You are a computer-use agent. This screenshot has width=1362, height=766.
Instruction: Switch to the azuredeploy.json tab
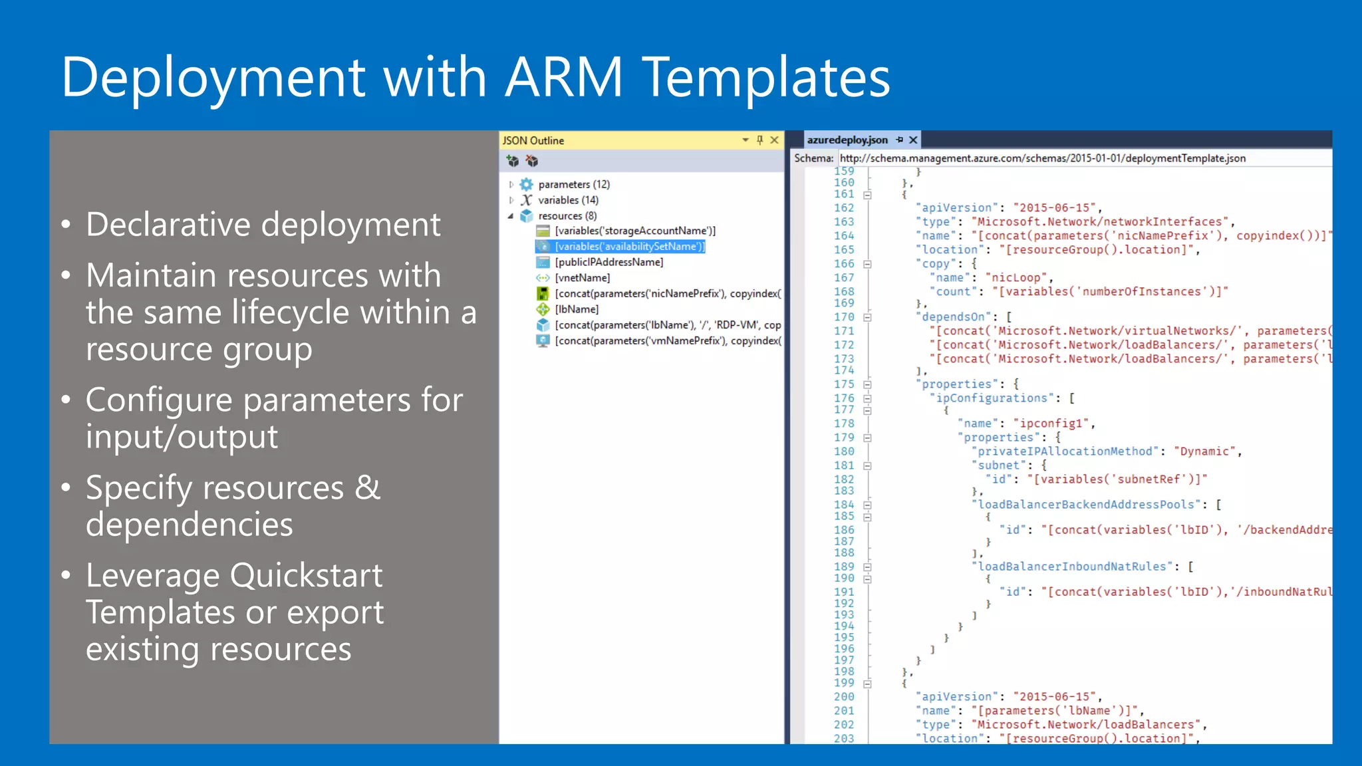(x=847, y=140)
